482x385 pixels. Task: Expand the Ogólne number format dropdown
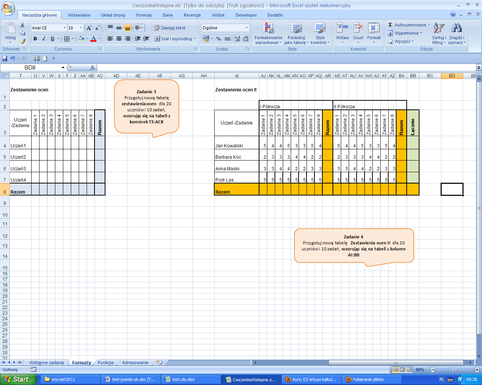(x=247, y=28)
